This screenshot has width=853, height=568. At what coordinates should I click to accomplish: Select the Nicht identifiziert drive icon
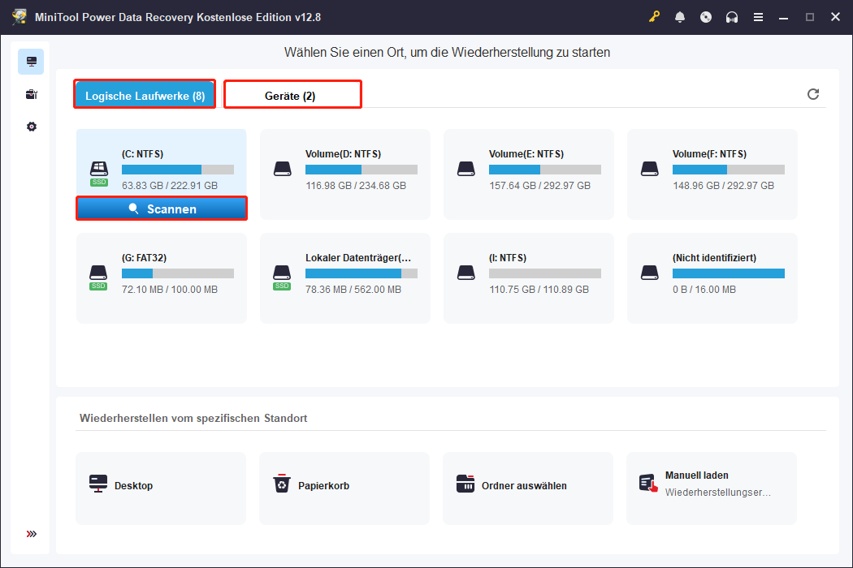click(650, 273)
